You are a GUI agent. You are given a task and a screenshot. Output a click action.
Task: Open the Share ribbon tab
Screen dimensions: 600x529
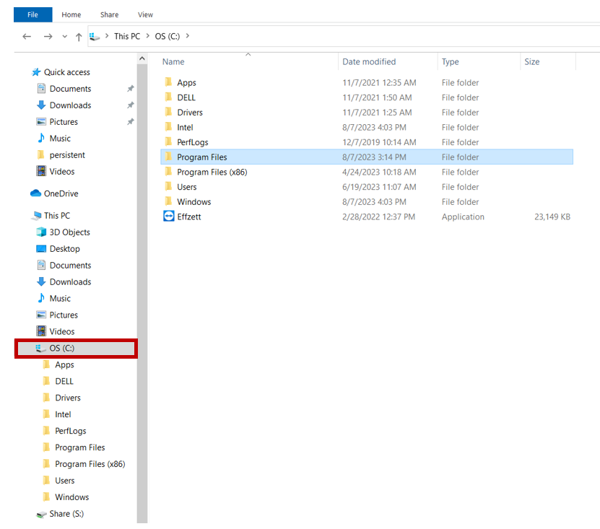coord(110,14)
